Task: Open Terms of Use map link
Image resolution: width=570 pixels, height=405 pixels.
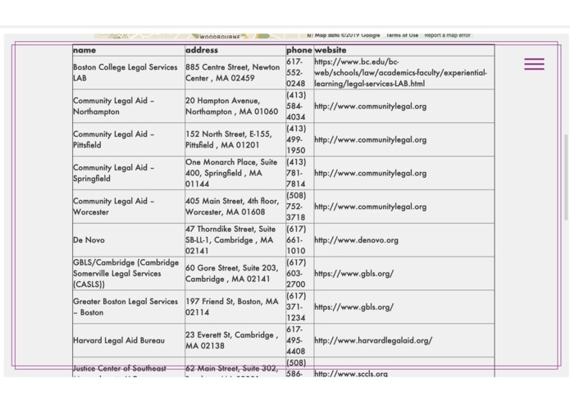Action: click(x=402, y=35)
